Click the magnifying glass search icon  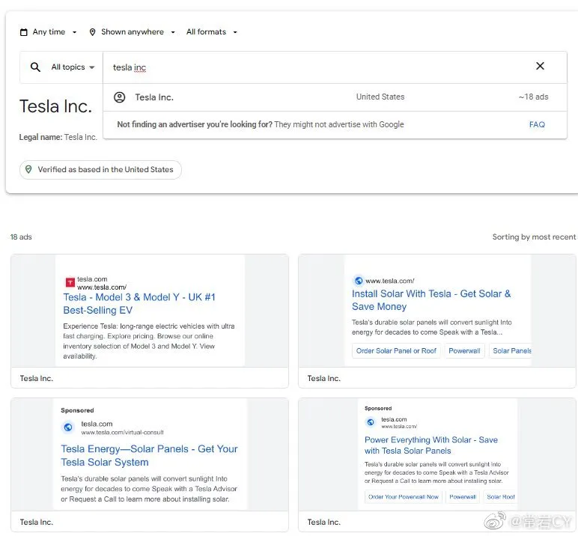coord(35,67)
